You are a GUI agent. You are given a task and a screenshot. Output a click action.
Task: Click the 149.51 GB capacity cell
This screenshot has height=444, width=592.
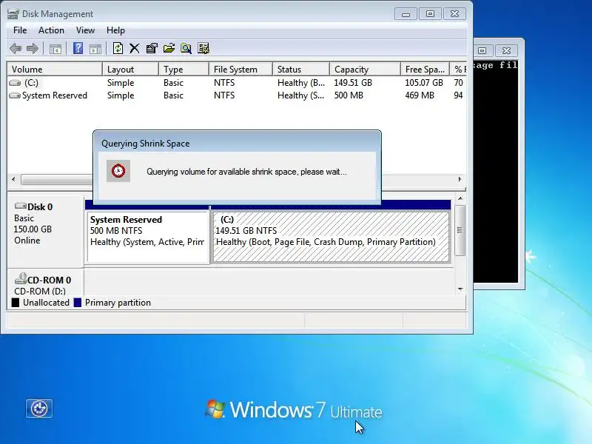pos(353,83)
